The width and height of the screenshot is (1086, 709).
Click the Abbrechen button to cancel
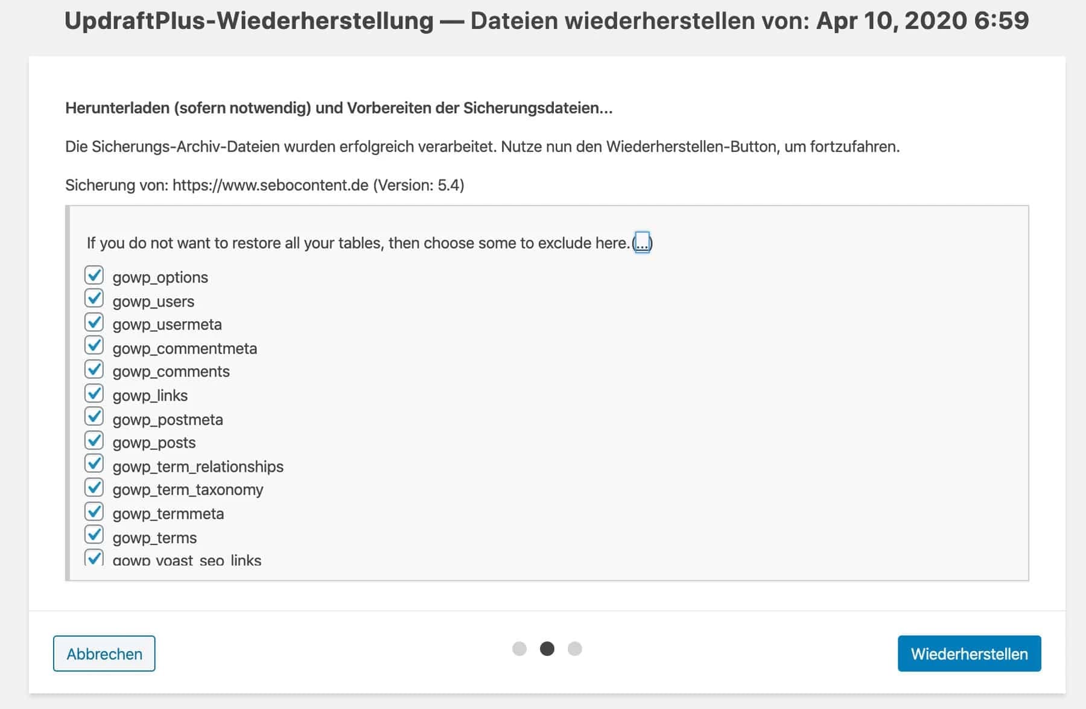(x=104, y=653)
